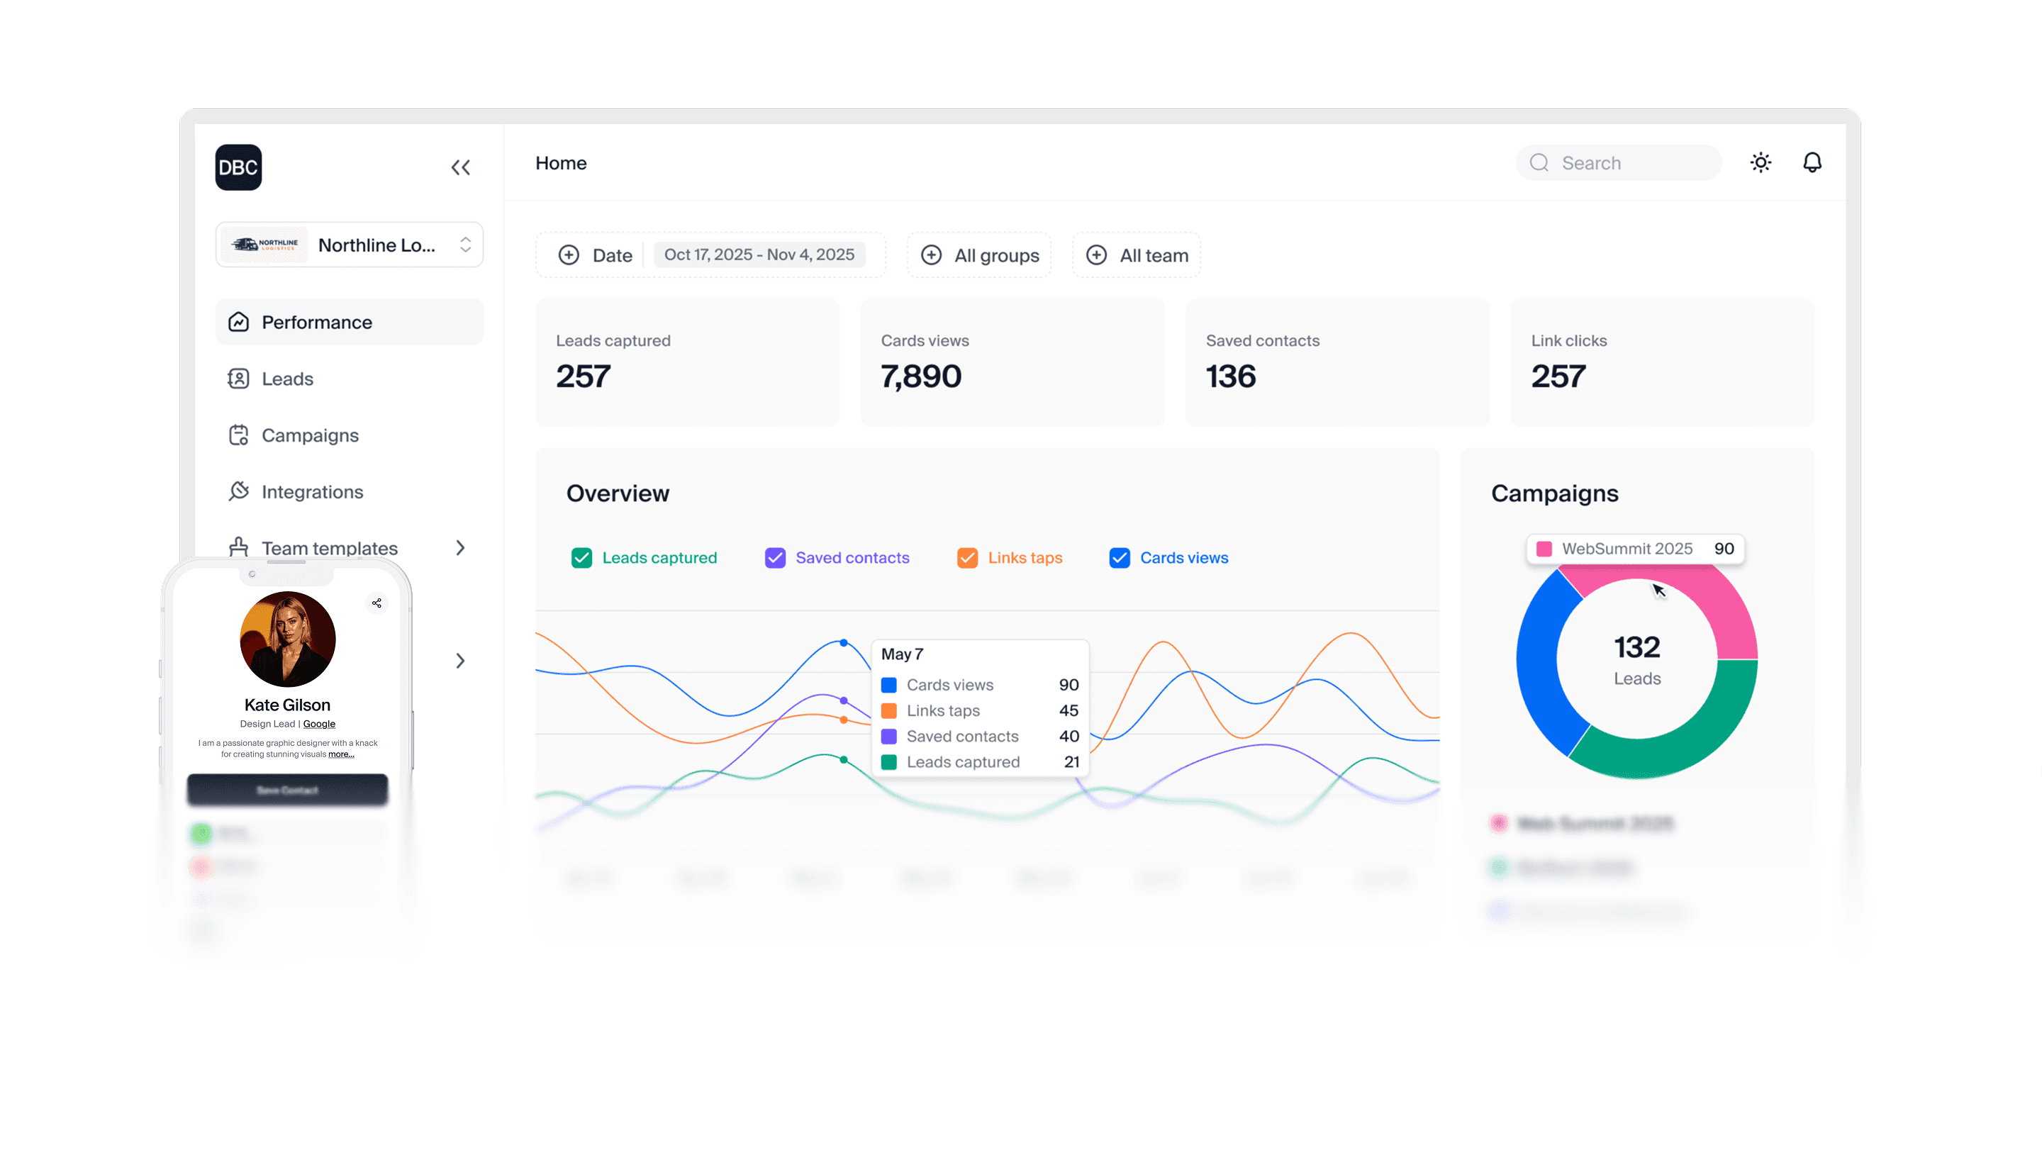2042x1174 pixels.
Task: Click plus icon on All team
Action: [x=1096, y=255]
